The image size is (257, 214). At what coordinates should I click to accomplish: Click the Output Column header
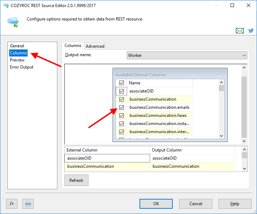[x=193, y=150]
